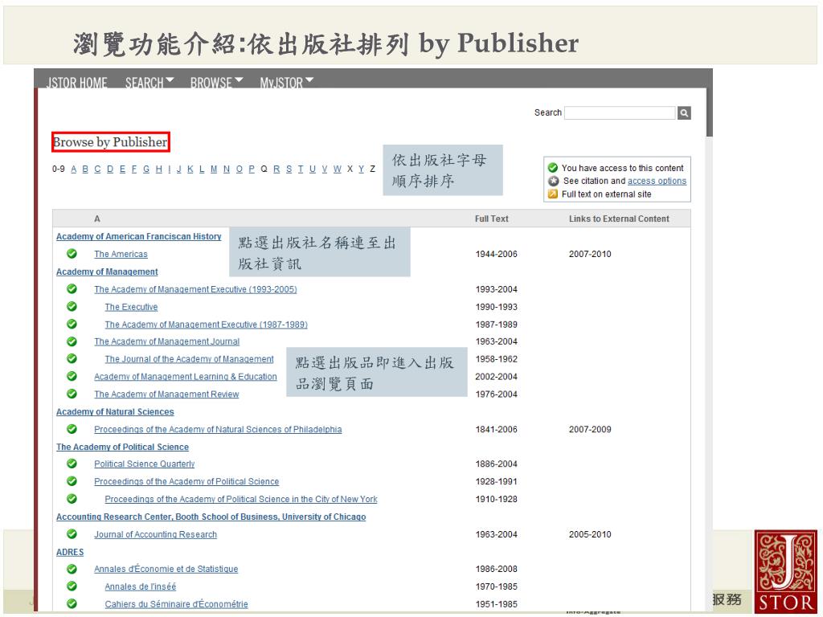Open The Americas journal
The height and width of the screenshot is (617, 823).
[121, 254]
